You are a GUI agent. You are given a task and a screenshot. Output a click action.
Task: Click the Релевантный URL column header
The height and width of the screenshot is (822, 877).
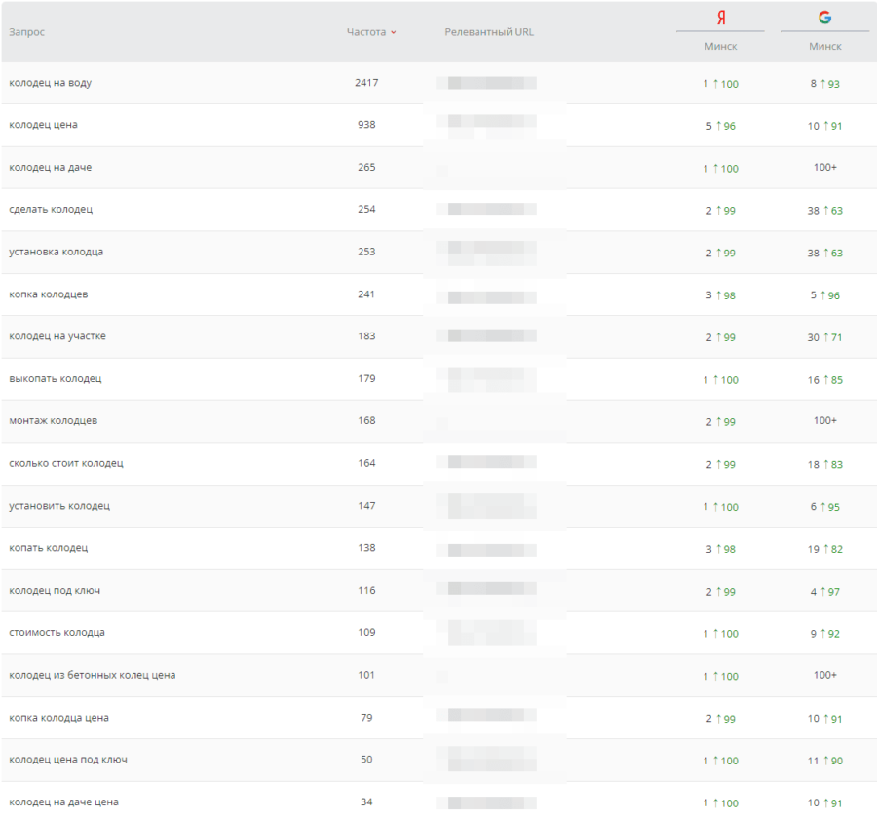pos(489,32)
